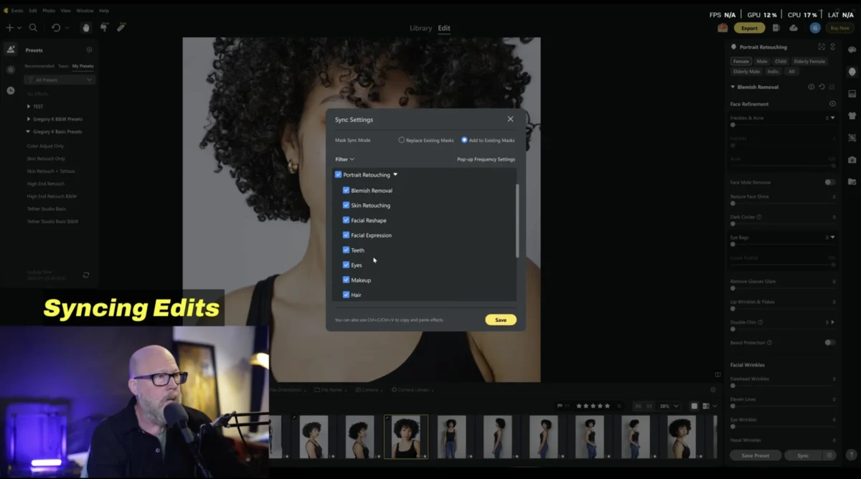This screenshot has width=861, height=479.
Task: Open the Window menu
Action: tap(85, 11)
